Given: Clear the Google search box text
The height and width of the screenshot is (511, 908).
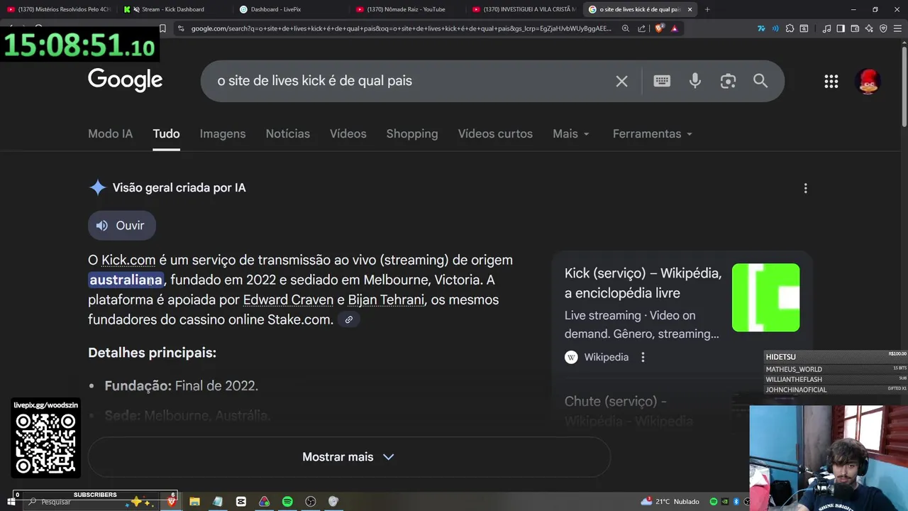Looking at the screenshot, I should pyautogui.click(x=621, y=81).
